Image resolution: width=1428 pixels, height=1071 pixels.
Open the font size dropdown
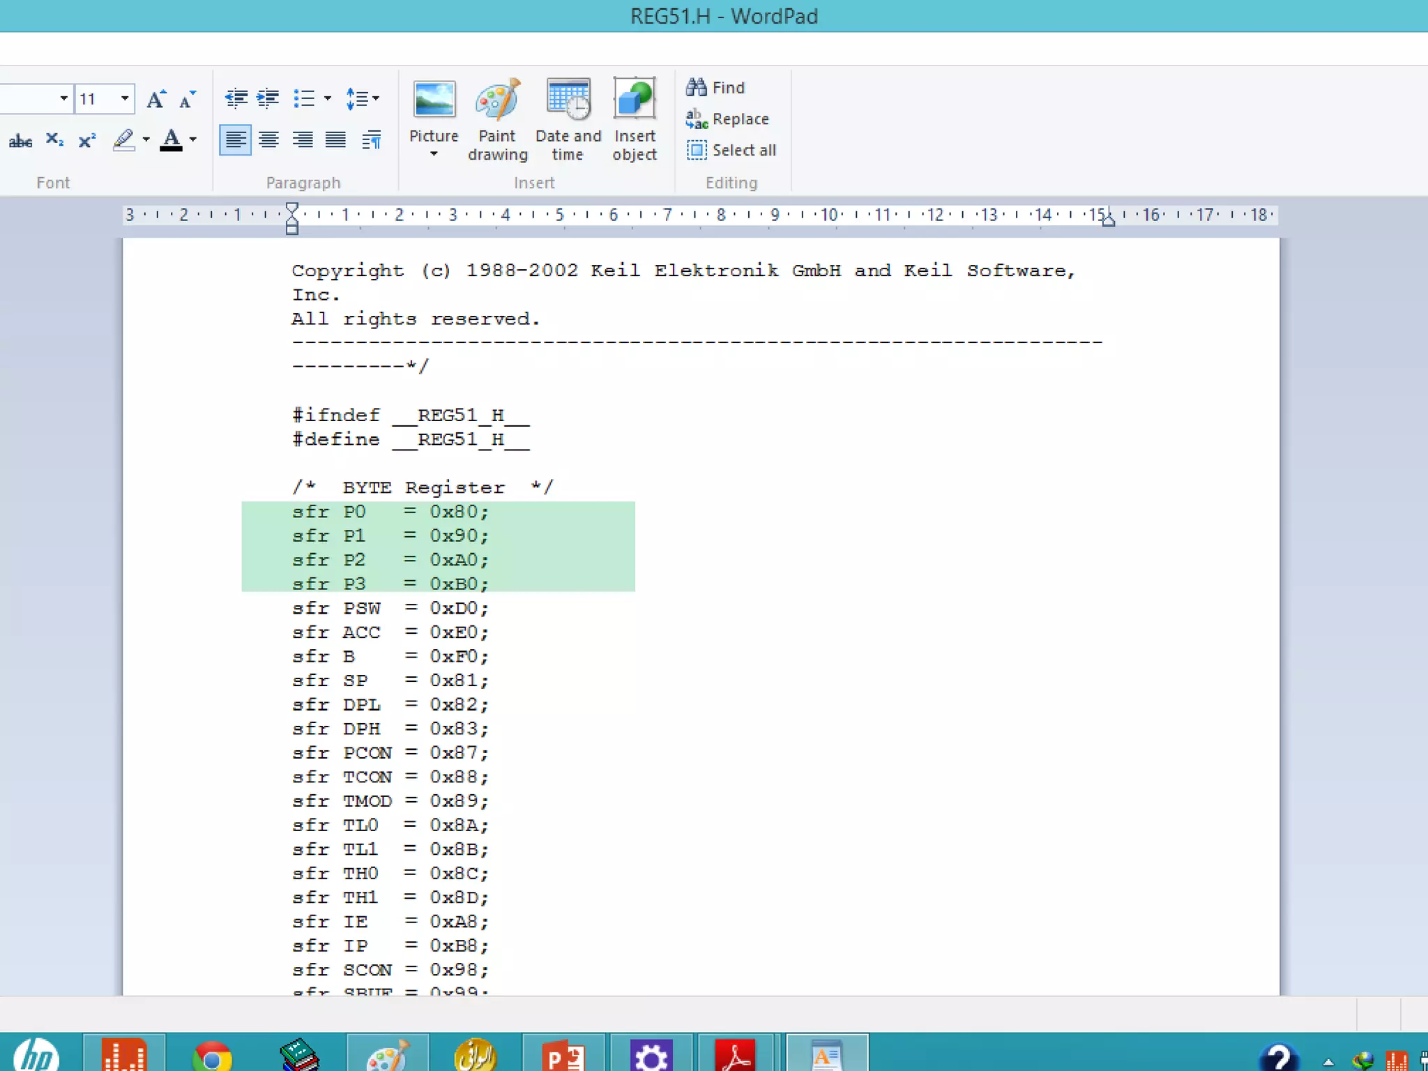[x=125, y=99]
